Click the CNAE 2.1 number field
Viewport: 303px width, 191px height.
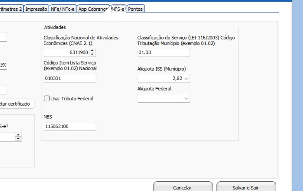67,53
